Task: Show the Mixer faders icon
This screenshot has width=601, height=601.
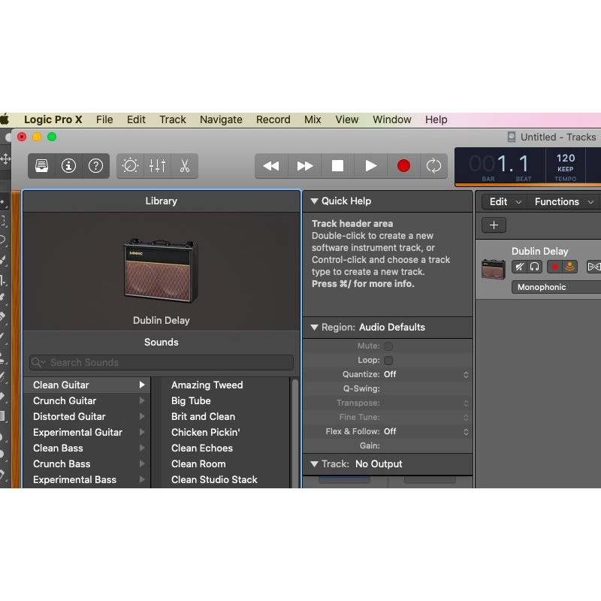Action: click(x=157, y=166)
